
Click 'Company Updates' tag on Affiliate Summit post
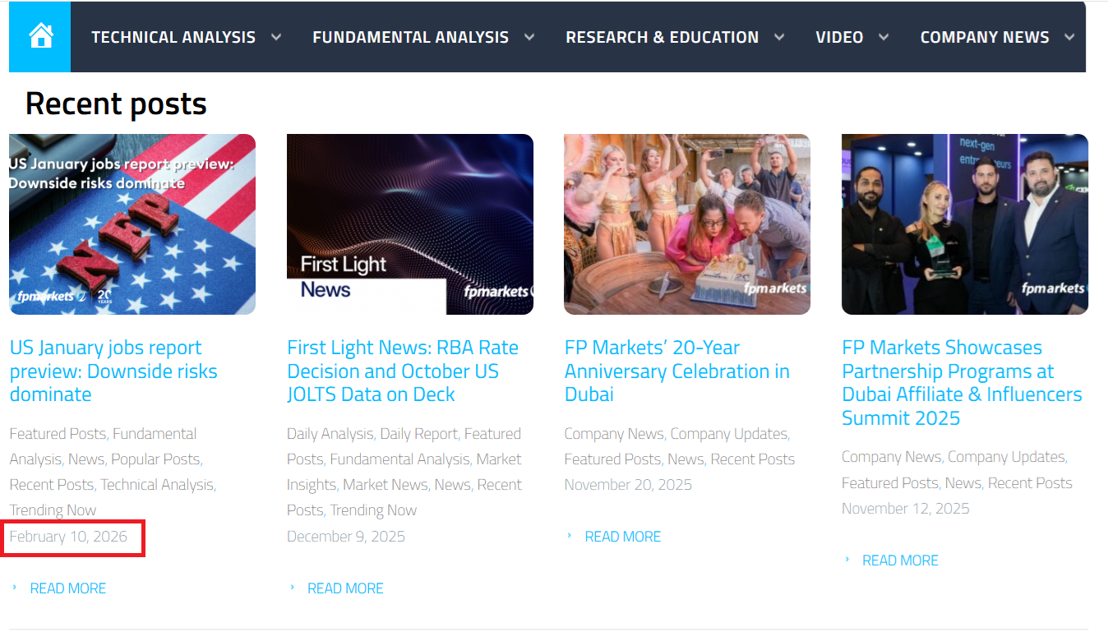click(x=1006, y=457)
